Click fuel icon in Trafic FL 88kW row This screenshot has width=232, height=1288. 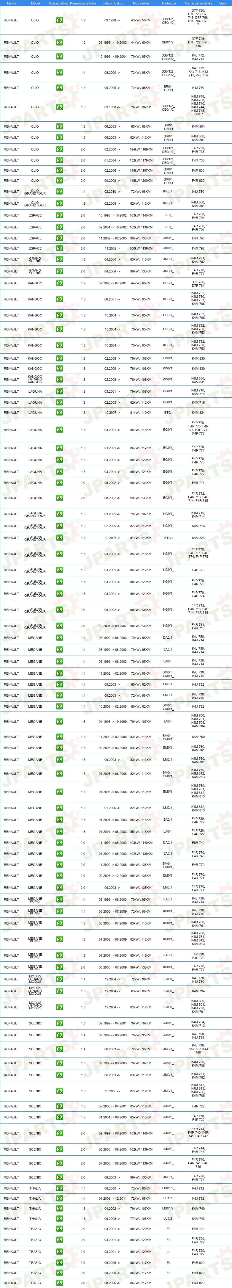tap(59, 1240)
